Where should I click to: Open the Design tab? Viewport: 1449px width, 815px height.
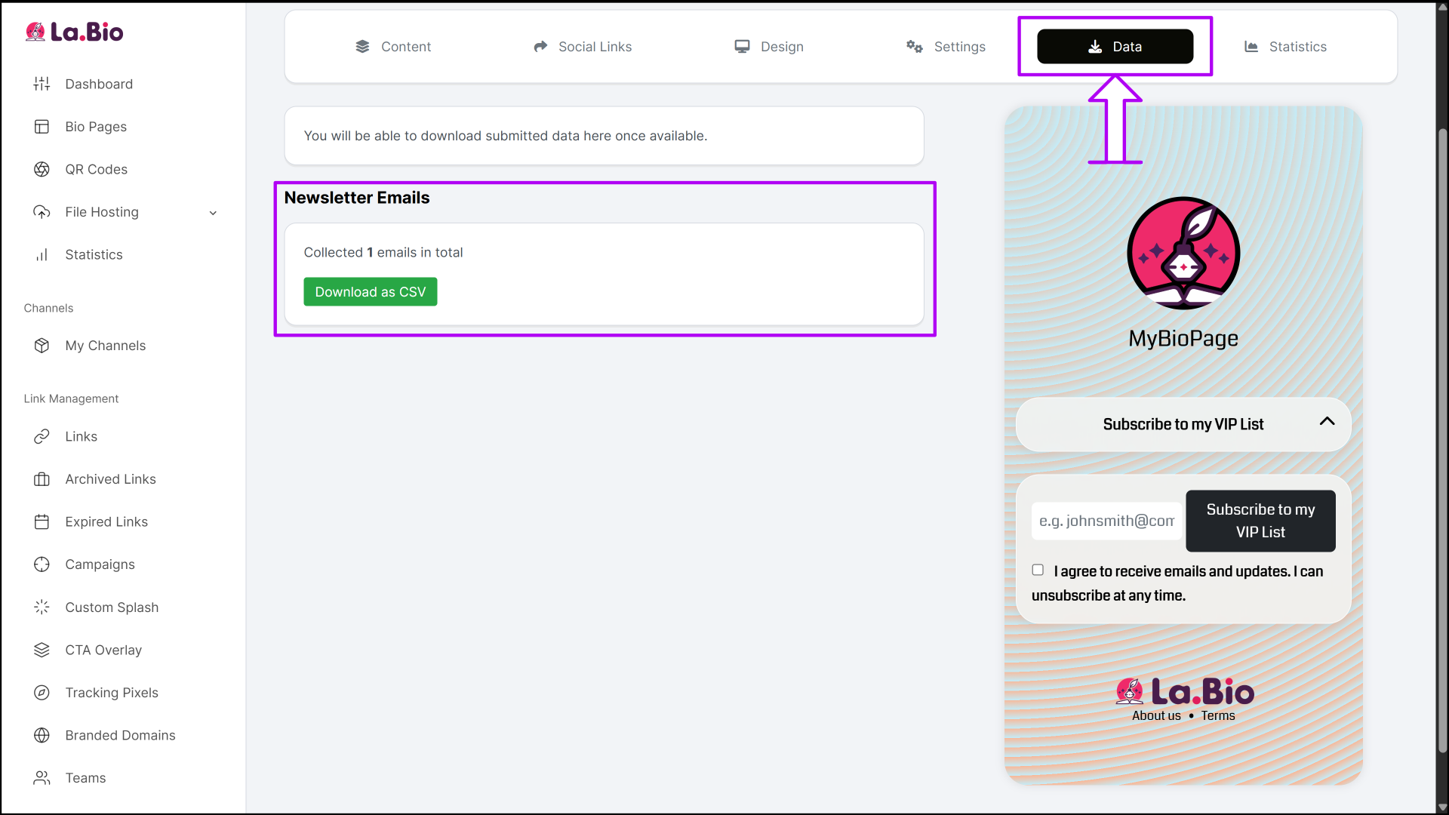[x=769, y=47]
